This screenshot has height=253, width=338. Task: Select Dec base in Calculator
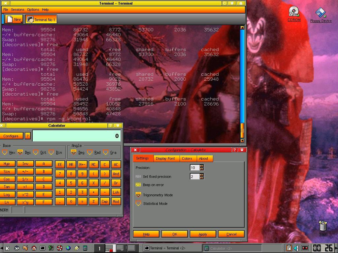point(24,153)
